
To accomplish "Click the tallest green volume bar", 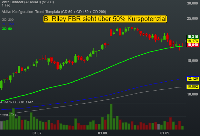I will tap(111, 117).
